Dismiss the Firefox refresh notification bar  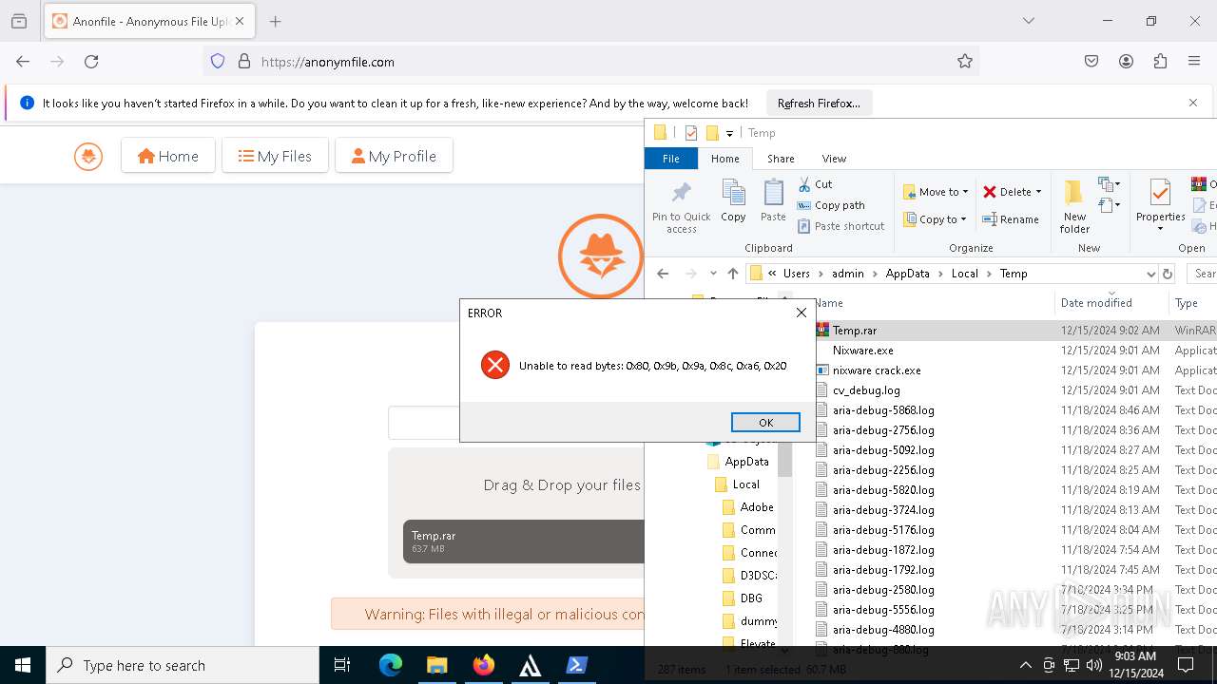[1193, 103]
